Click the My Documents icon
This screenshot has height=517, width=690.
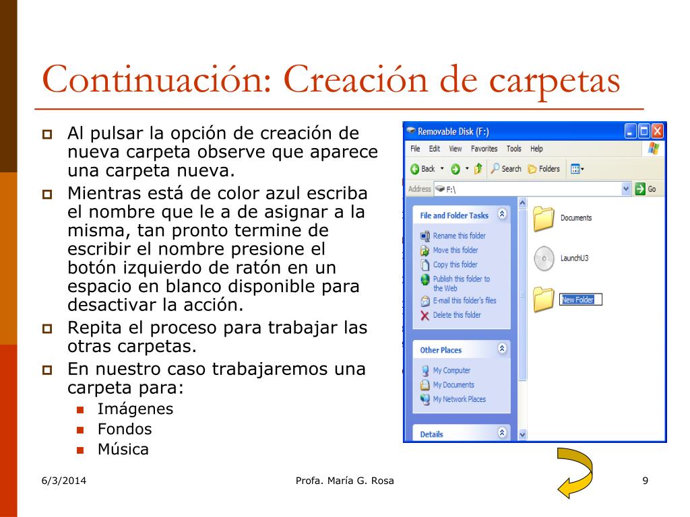pyautogui.click(x=425, y=385)
